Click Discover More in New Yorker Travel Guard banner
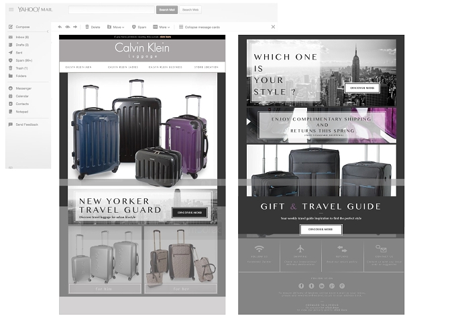Image resolution: width=456 pixels, height=322 pixels. 190,212
